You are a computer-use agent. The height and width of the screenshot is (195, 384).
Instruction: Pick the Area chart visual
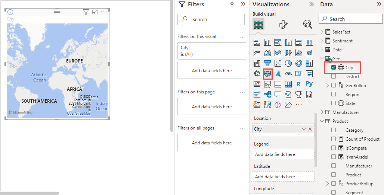tap(267, 53)
